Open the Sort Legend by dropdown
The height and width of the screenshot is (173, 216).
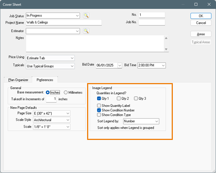141,121
